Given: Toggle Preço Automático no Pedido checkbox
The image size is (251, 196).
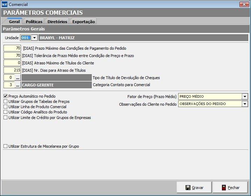Looking at the screenshot, I should click(x=5, y=96).
